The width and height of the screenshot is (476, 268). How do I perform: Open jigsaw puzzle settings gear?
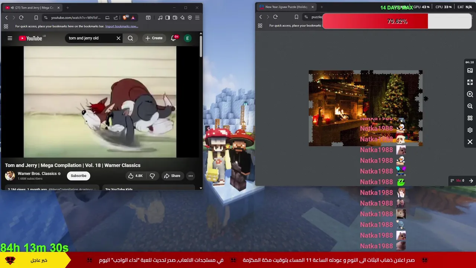tap(470, 130)
